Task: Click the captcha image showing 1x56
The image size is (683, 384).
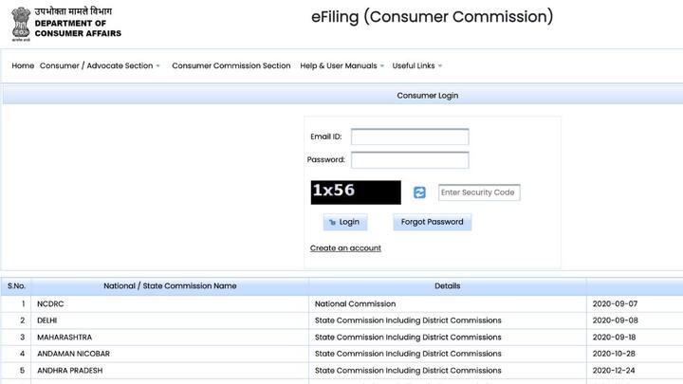Action: tap(356, 192)
